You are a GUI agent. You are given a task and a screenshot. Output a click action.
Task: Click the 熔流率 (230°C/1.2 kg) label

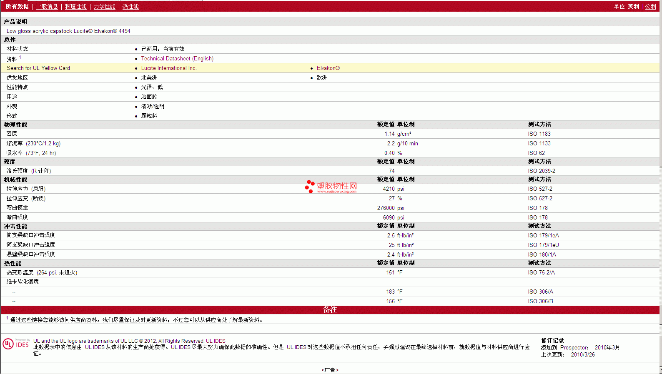(33, 144)
